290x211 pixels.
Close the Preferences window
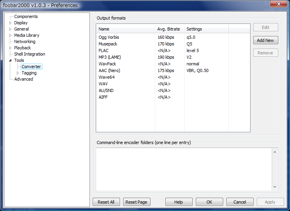(279, 4)
